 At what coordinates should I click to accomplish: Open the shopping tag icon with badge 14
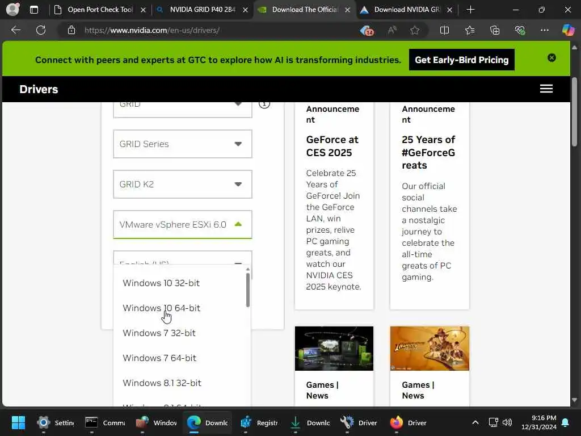(367, 31)
